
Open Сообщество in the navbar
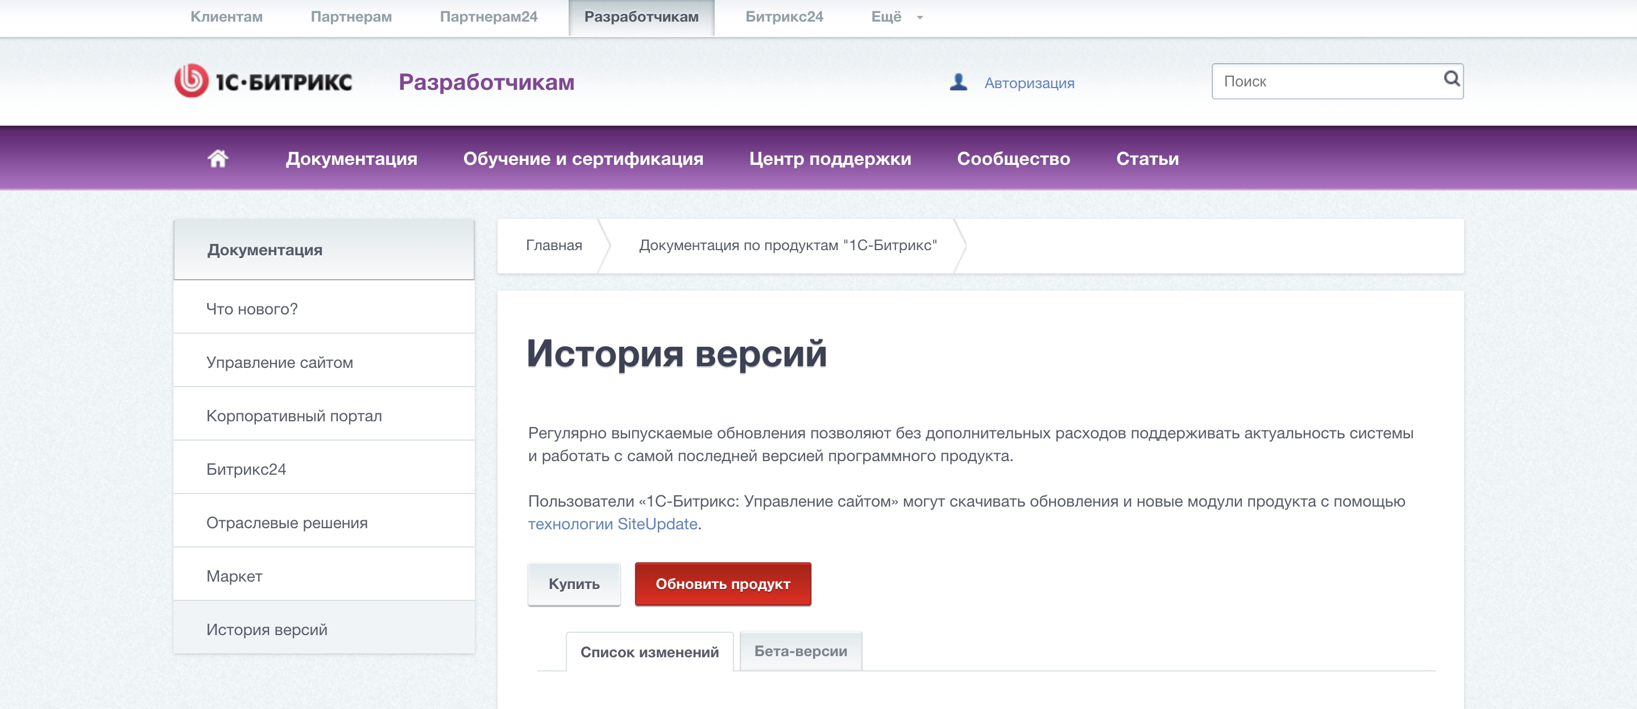click(x=1014, y=158)
